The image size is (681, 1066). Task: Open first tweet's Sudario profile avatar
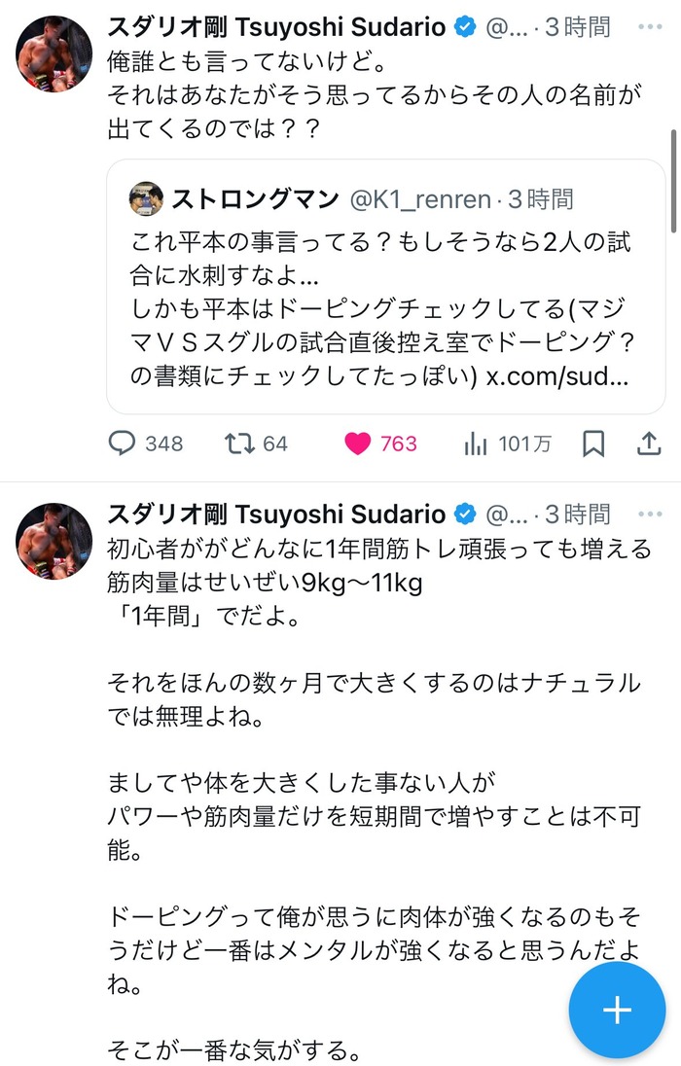[54, 53]
